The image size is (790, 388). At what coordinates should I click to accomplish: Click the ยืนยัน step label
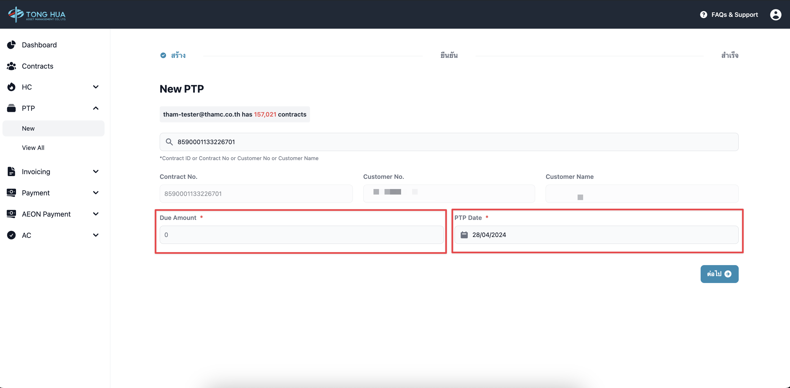pos(449,55)
